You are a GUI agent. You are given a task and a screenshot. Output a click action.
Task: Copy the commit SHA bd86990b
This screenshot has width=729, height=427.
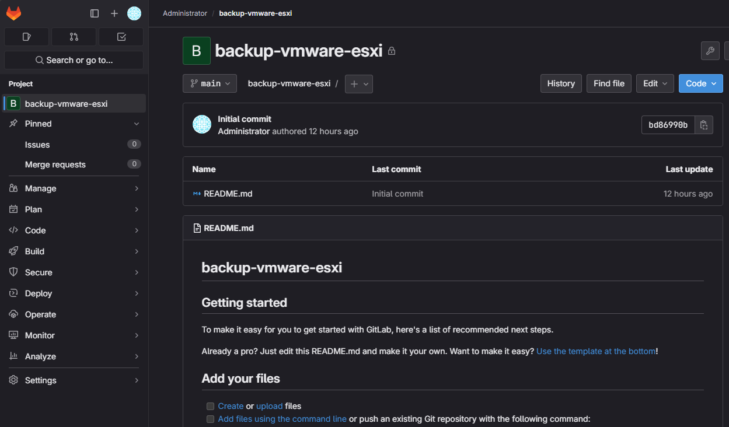[704, 125]
